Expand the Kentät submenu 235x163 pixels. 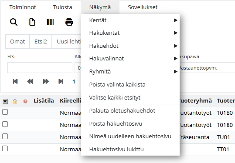pos(130,20)
